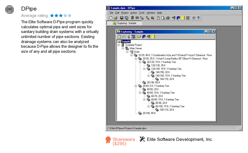
Task: Click the Shareware ($295) license link
Action: point(124,141)
